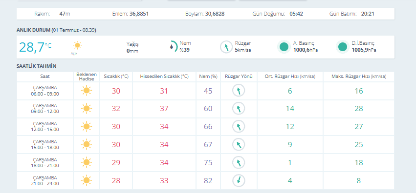
Task: Select the Maks. Rüzgar Hızı column header
Action: [359, 77]
